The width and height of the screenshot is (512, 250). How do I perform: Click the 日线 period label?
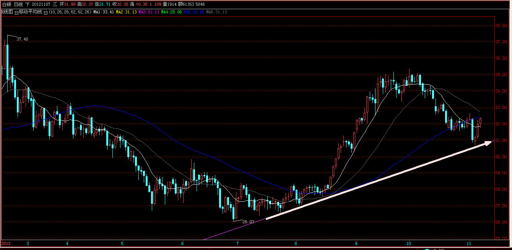pyautogui.click(x=18, y=4)
